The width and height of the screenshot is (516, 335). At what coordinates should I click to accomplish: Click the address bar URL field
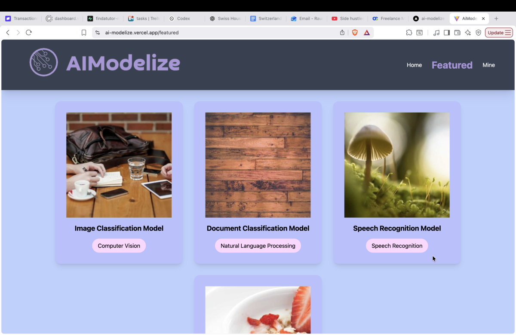coord(215,33)
